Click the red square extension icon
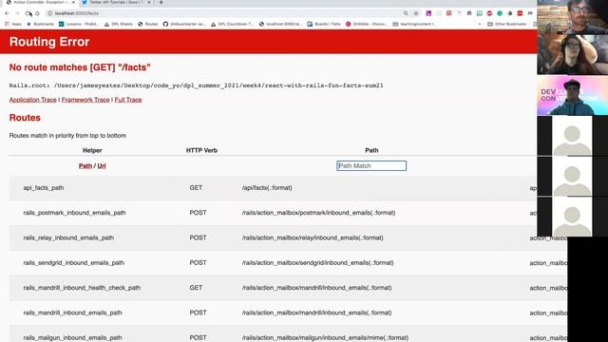608x342 pixels. pos(520,13)
